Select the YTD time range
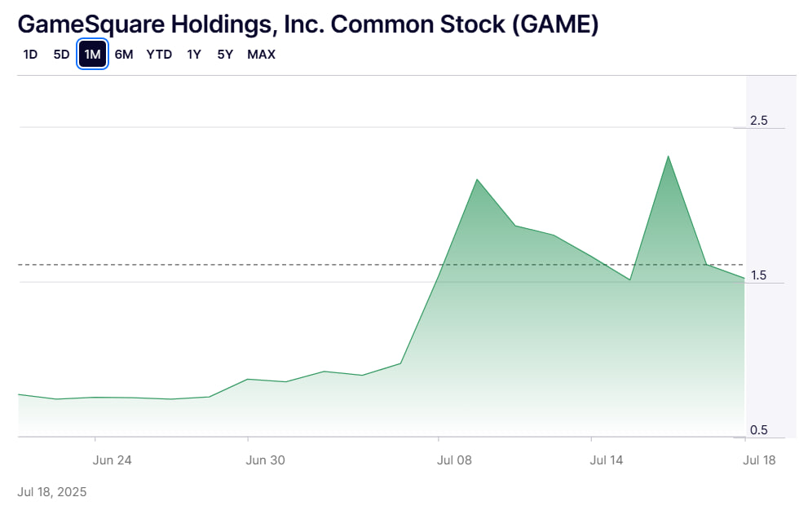The image size is (799, 519). pos(159,54)
